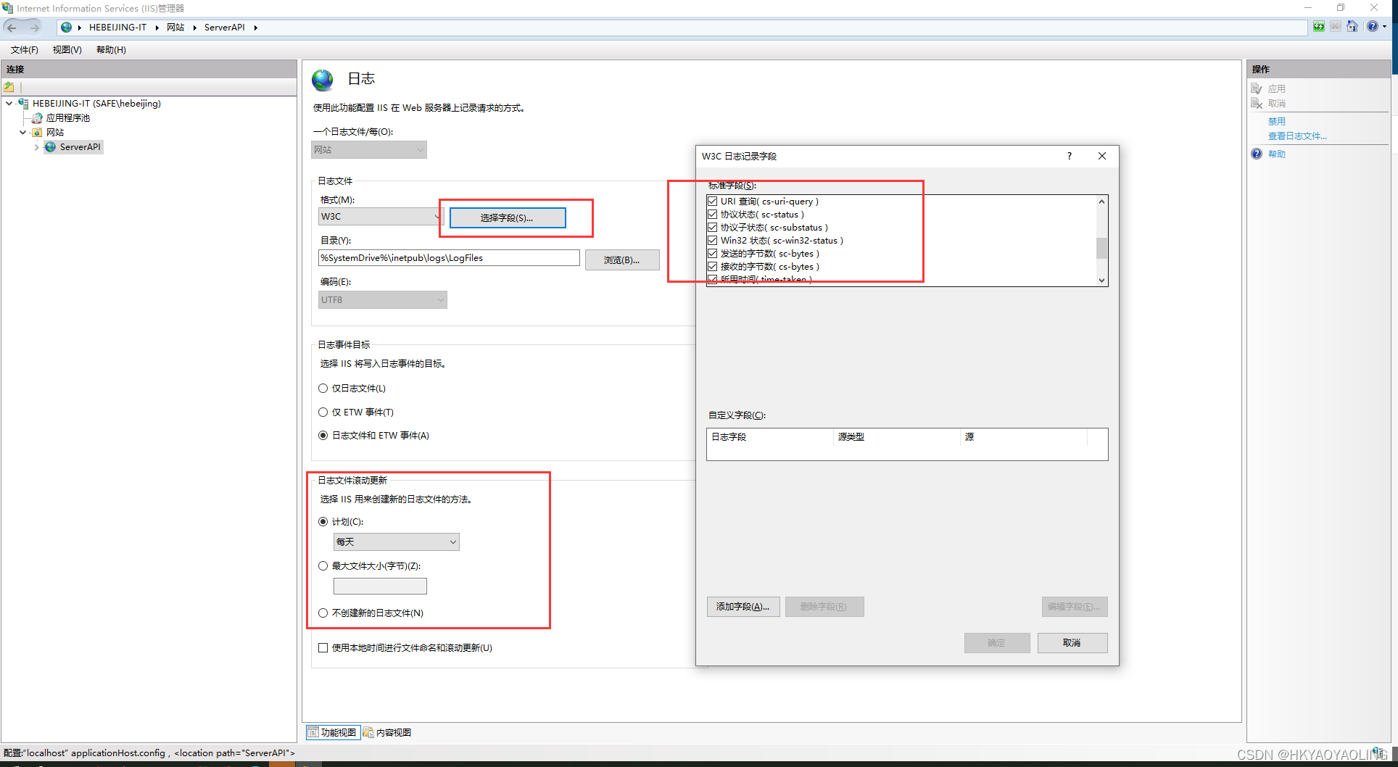Select '日志文件和 ETW 事件' radio option

pos(323,436)
